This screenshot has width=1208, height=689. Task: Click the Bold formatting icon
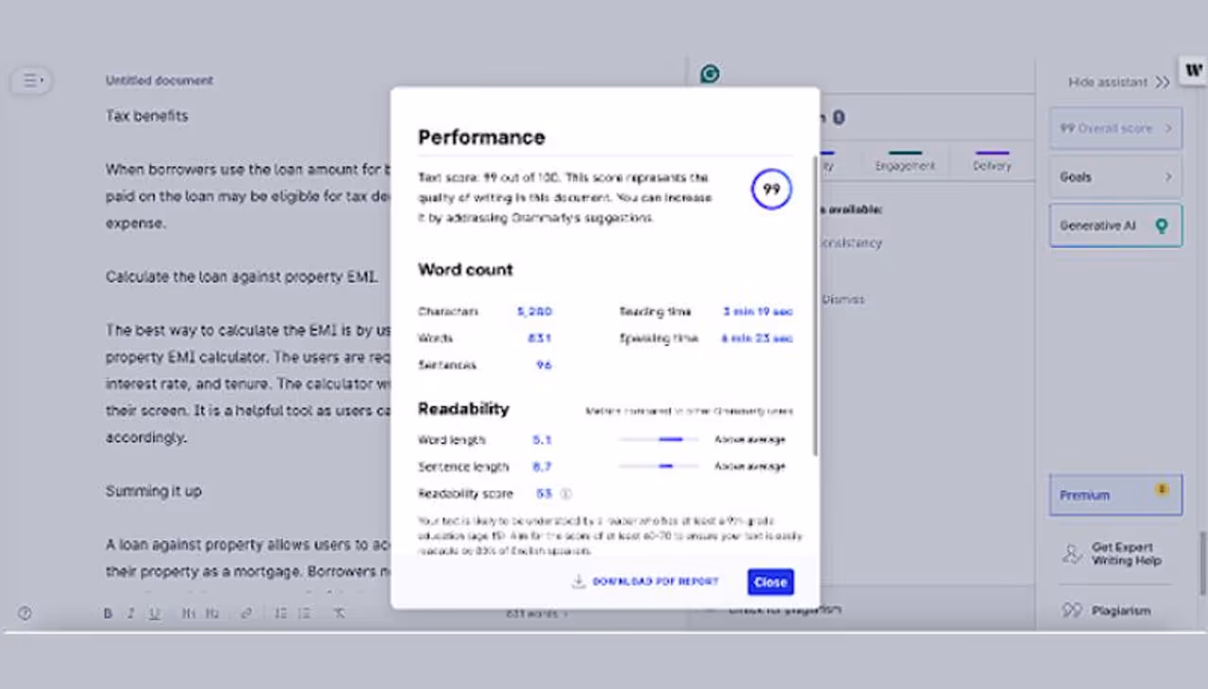click(x=108, y=614)
